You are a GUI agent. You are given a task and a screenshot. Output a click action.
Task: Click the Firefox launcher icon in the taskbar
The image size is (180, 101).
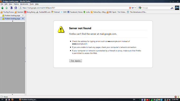point(12,99)
